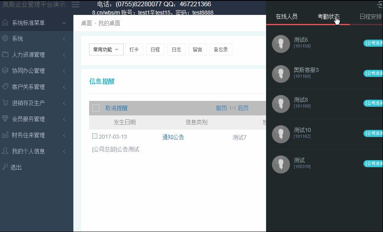Collapse the 系统标准菜单 dropdown arrow
Image resolution: width=383 pixels, height=232 pixels.
click(x=64, y=23)
